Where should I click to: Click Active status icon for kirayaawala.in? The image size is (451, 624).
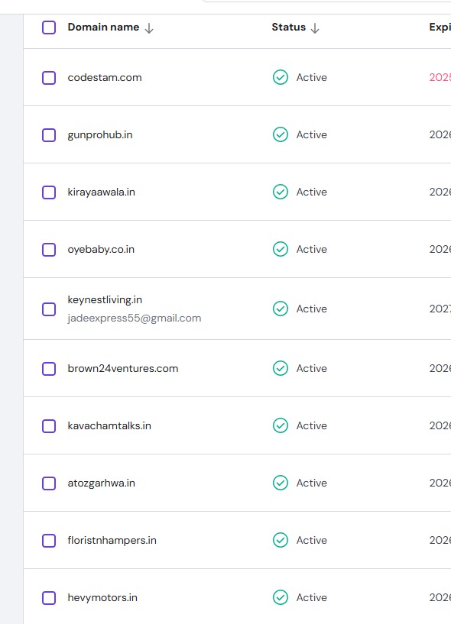[x=281, y=192]
